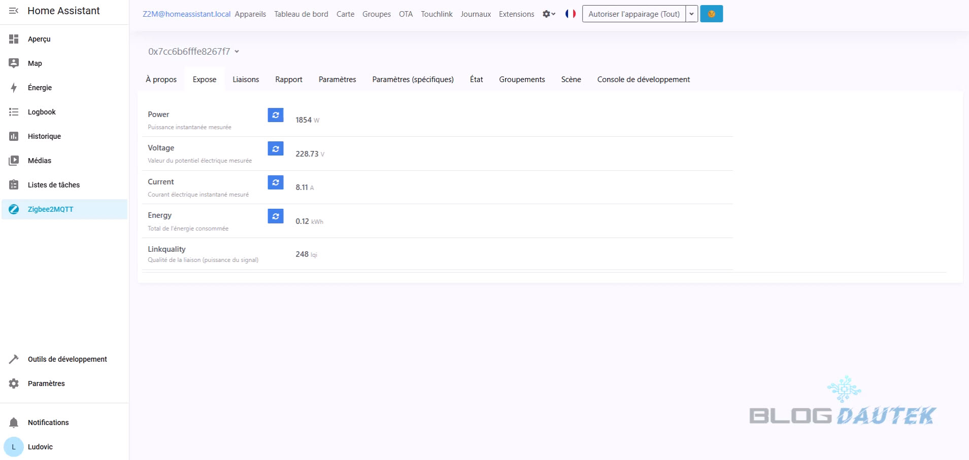Click the blue emoji button in navbar
The width and height of the screenshot is (969, 460).
coord(711,14)
